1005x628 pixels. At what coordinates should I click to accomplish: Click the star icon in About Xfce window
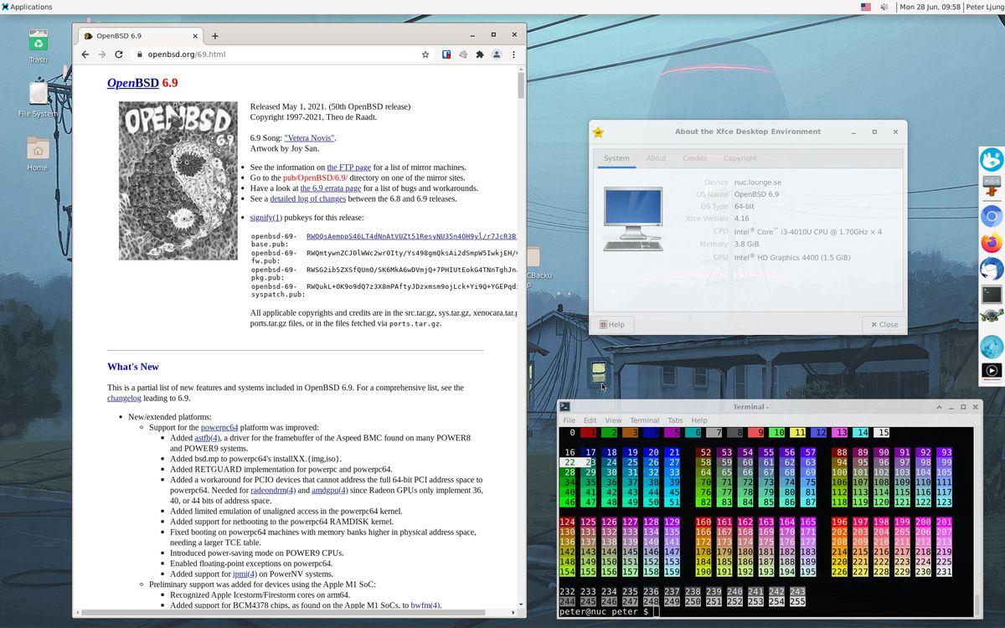coord(598,132)
